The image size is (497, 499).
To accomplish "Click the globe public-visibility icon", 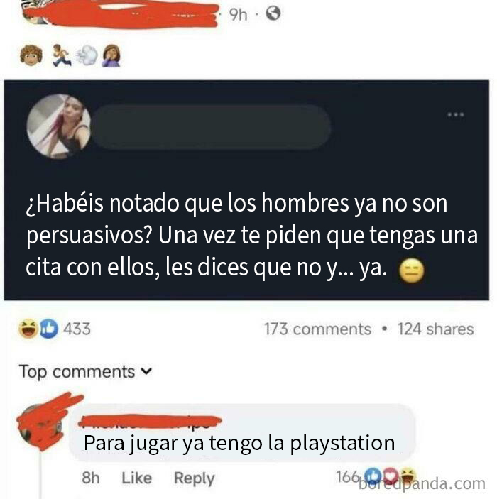I will click(x=273, y=13).
